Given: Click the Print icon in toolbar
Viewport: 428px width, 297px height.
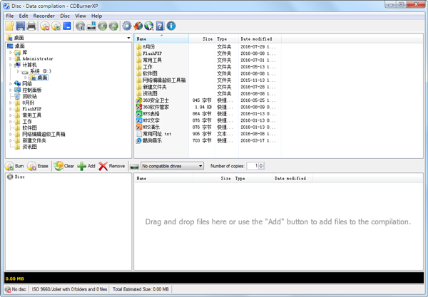Looking at the screenshot, I should pos(31,26).
